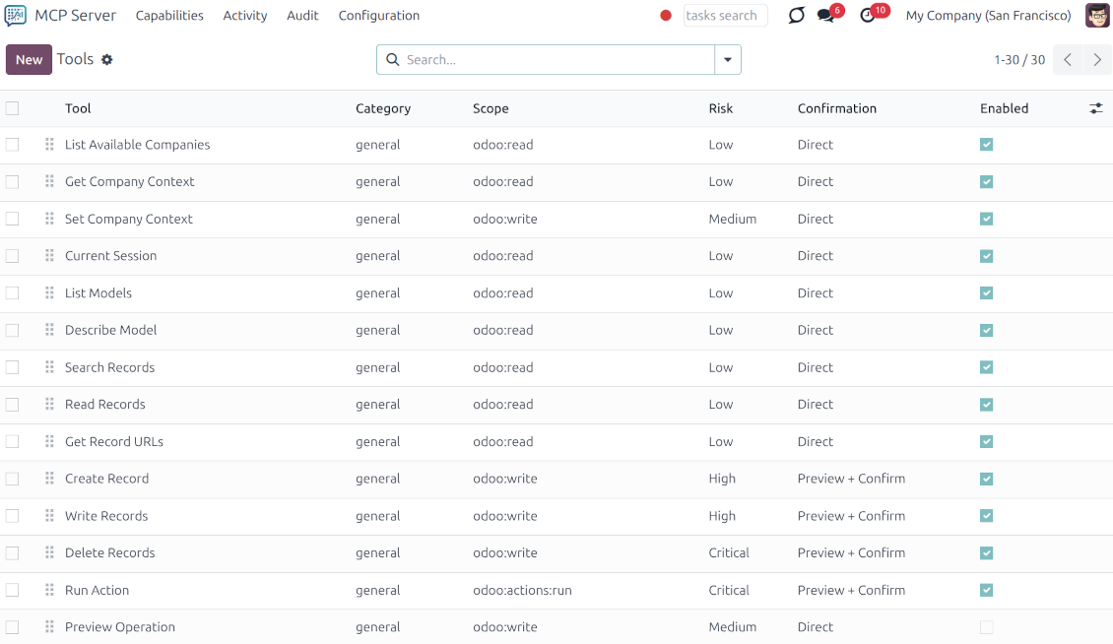Disable the Run Action tool

[x=986, y=589]
